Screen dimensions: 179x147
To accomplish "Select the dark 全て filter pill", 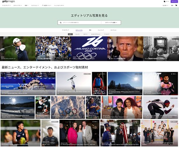I will click(70, 34).
